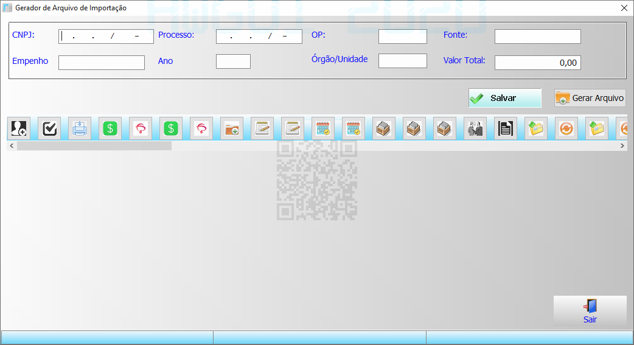634x345 pixels.
Task: Click the horizontal toolbar scrollbar thumb
Action: coord(94,145)
